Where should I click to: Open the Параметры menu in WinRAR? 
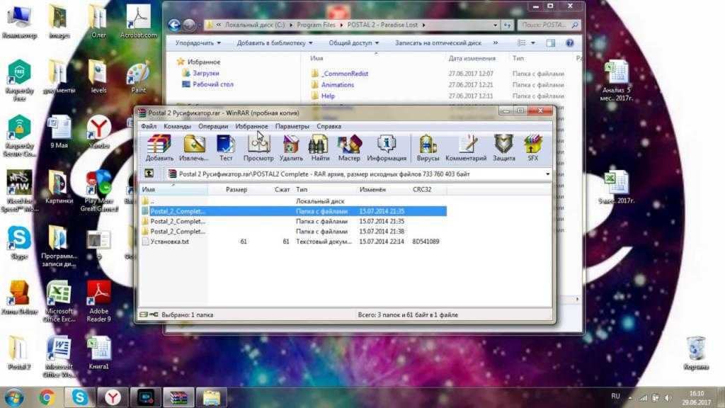[x=292, y=126]
